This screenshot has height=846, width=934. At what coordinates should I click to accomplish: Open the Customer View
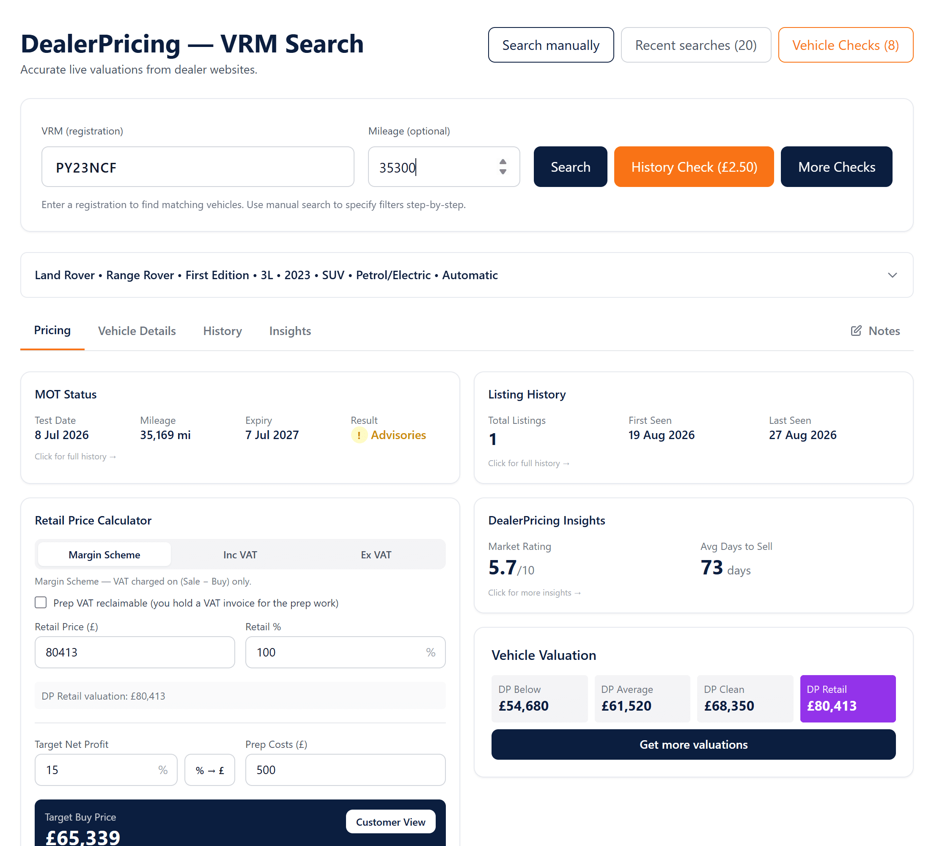tap(390, 822)
